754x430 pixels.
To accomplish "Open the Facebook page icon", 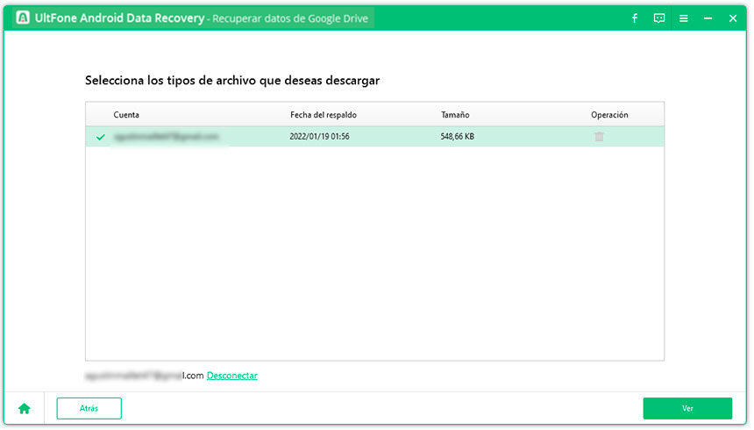I will pos(635,18).
